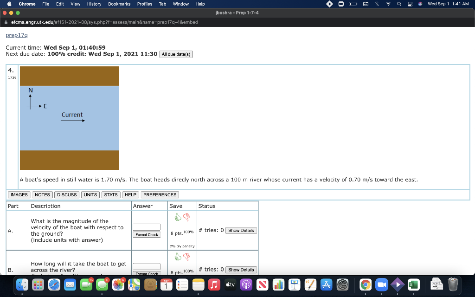The image size is (475, 297).
Task: Open the STATS panel
Action: click(111, 194)
